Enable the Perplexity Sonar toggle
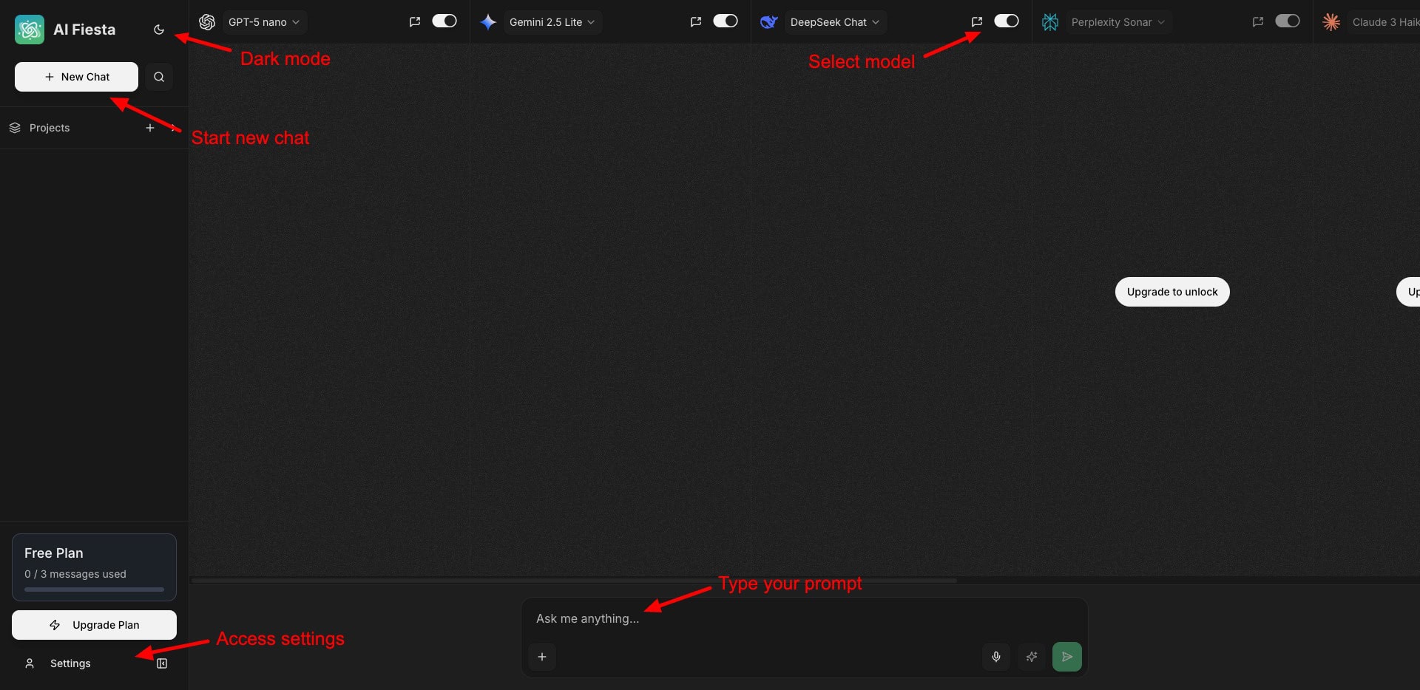The width and height of the screenshot is (1420, 690). point(1288,21)
